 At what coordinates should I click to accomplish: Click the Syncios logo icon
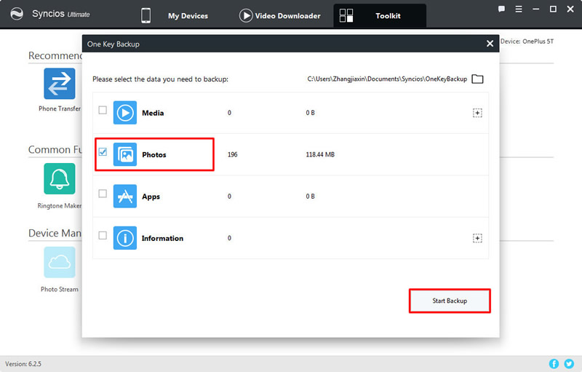tap(17, 14)
